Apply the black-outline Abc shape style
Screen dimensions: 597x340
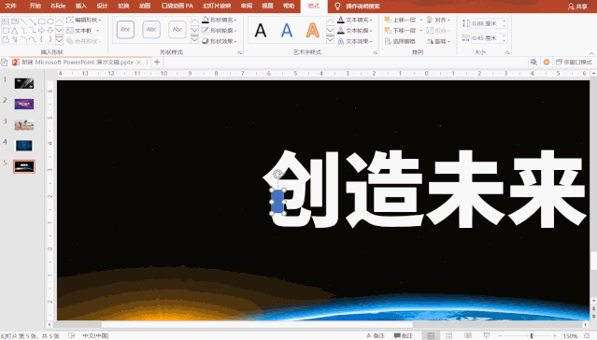point(125,30)
